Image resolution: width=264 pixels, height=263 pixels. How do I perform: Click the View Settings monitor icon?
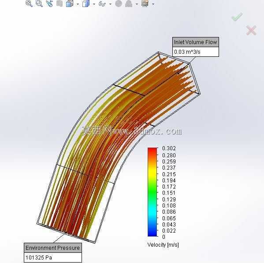tap(145, 4)
